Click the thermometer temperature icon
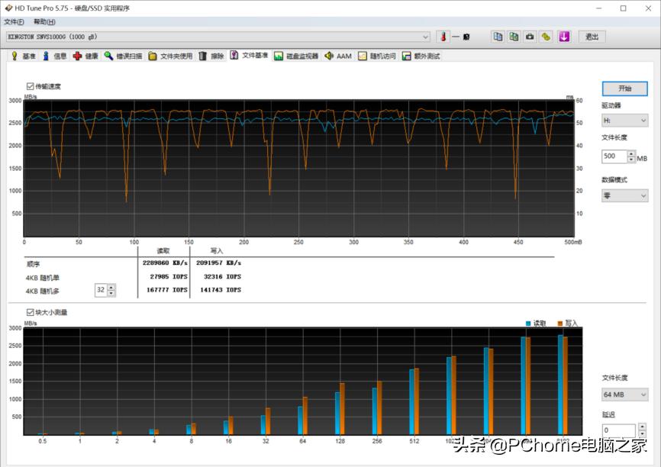 (x=443, y=37)
